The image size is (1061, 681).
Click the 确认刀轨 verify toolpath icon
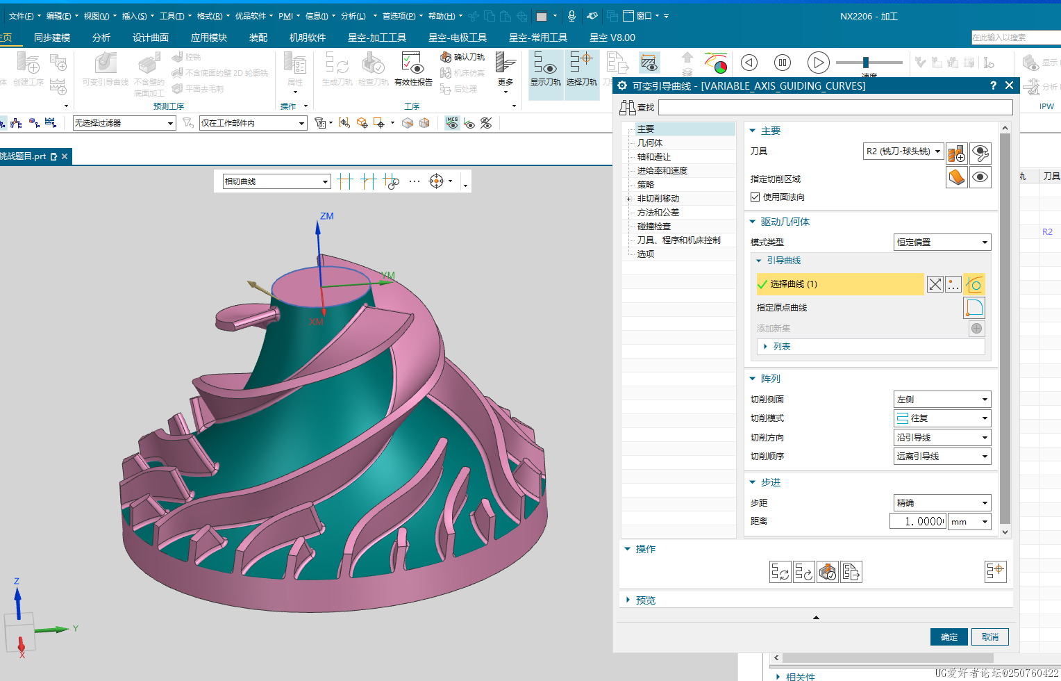[462, 57]
